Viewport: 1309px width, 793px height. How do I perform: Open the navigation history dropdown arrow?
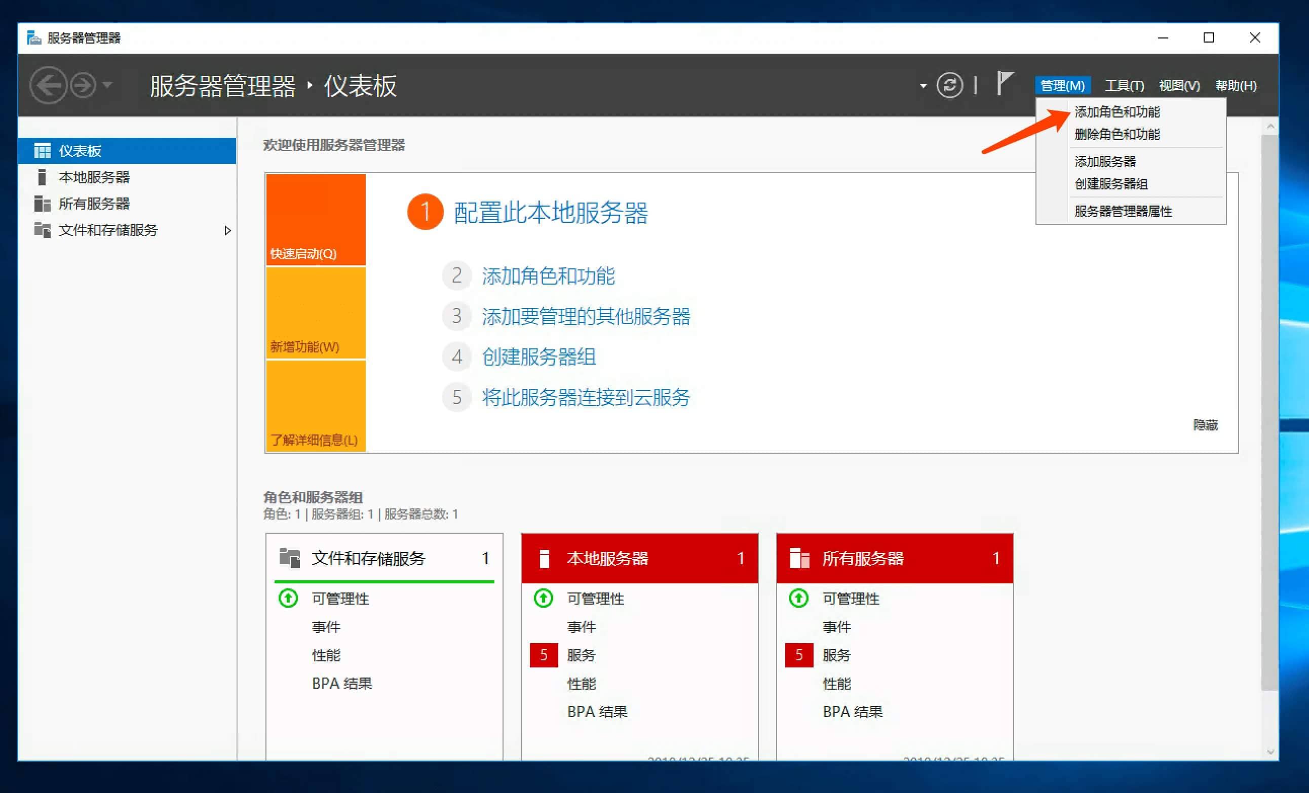pos(107,85)
